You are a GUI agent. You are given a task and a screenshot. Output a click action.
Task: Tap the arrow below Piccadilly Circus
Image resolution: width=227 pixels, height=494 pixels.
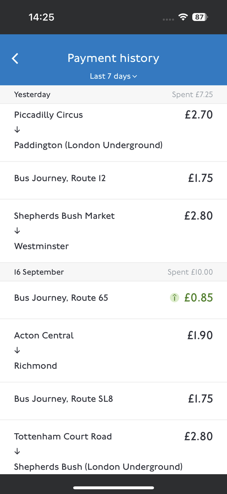pyautogui.click(x=17, y=130)
